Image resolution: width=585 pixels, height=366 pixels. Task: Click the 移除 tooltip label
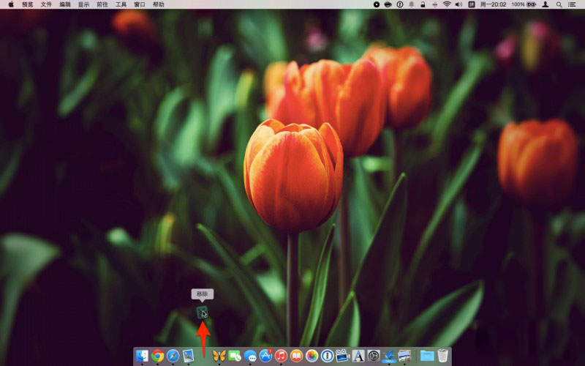203,294
